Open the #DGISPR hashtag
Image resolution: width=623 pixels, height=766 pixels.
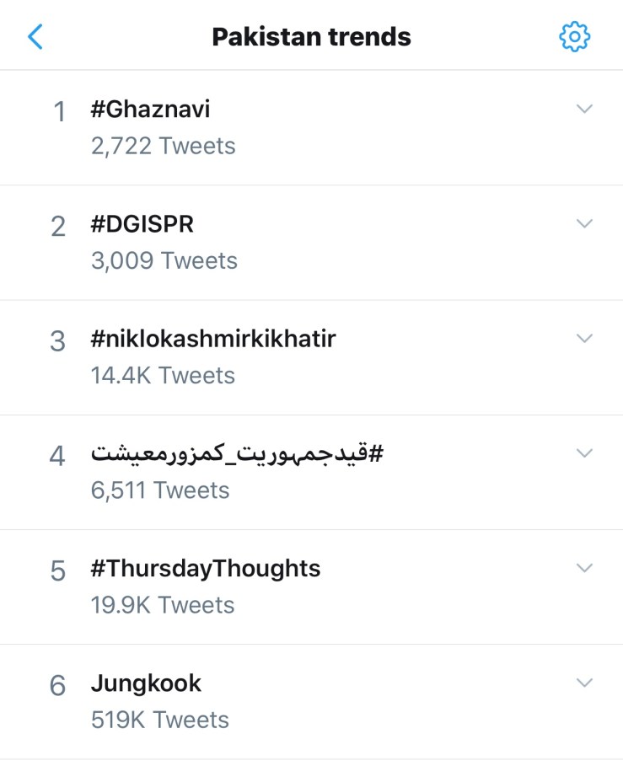(x=142, y=224)
